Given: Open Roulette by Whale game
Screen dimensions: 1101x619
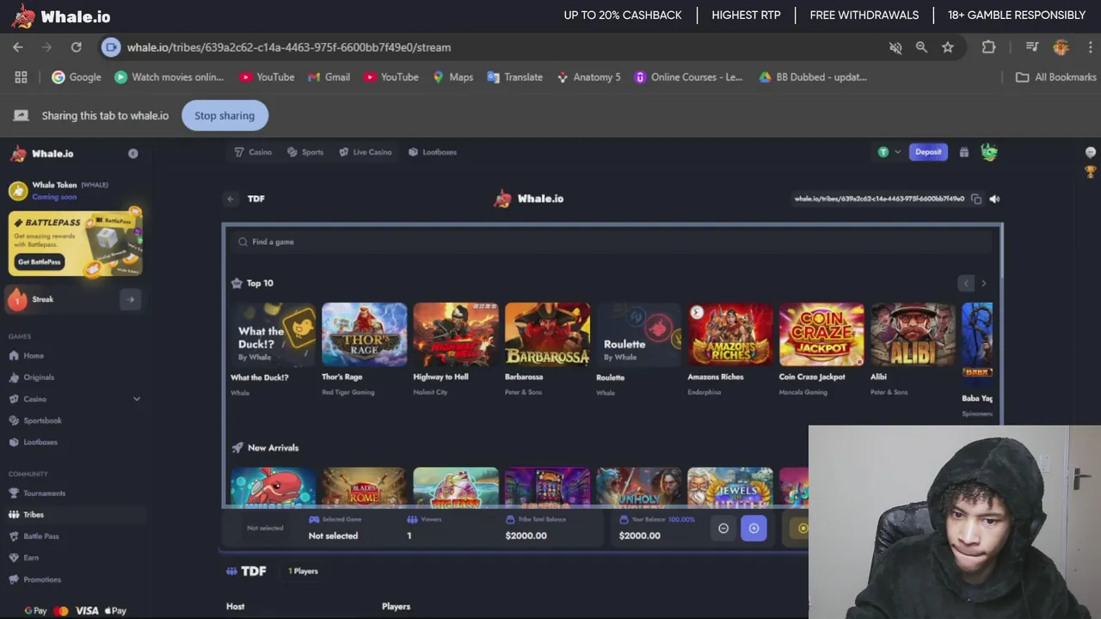Looking at the screenshot, I should (639, 334).
